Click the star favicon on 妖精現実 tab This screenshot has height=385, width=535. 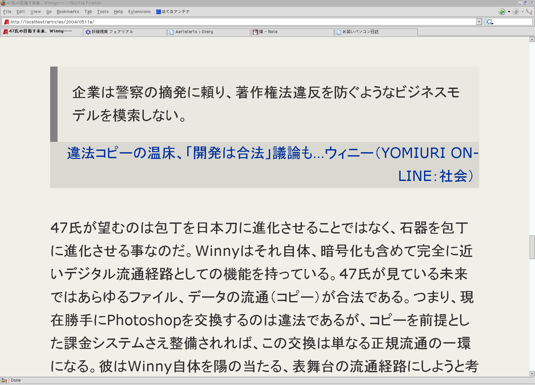88,32
